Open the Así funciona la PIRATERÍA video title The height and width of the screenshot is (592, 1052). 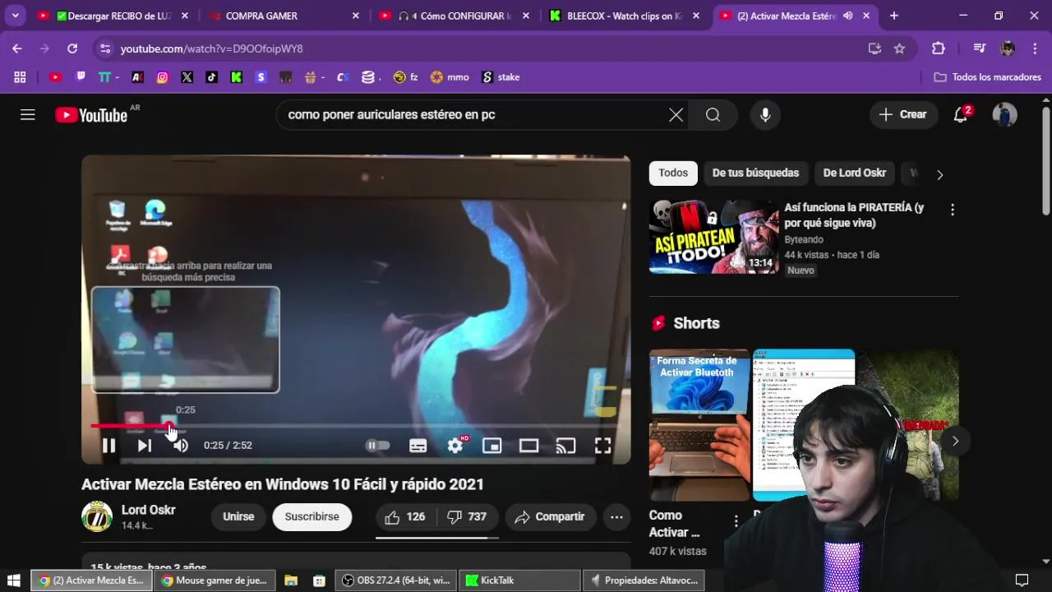(855, 215)
